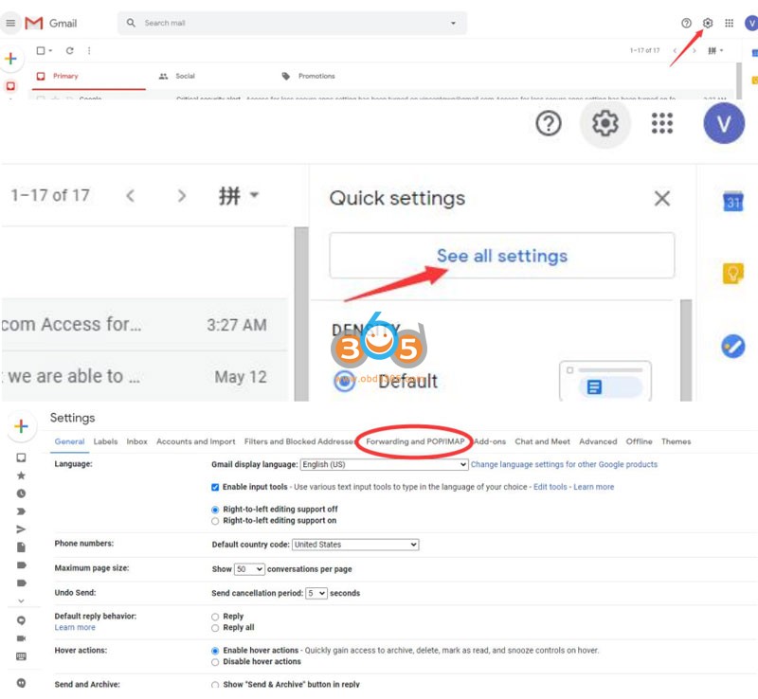Select Enable hover actions radio
Image resolution: width=758 pixels, height=699 pixels.
coord(215,651)
